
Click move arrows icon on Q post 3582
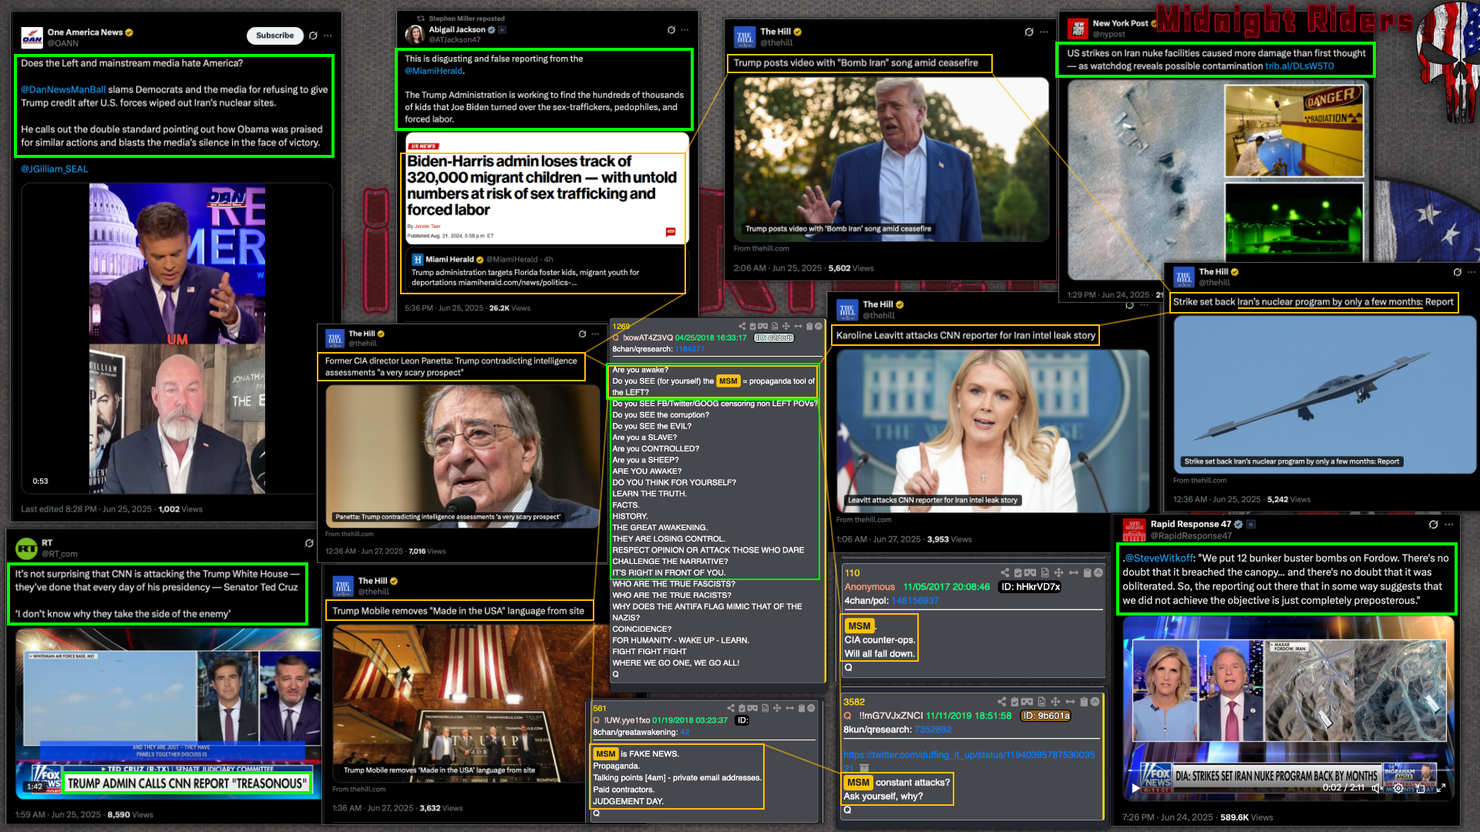pyautogui.click(x=1055, y=702)
